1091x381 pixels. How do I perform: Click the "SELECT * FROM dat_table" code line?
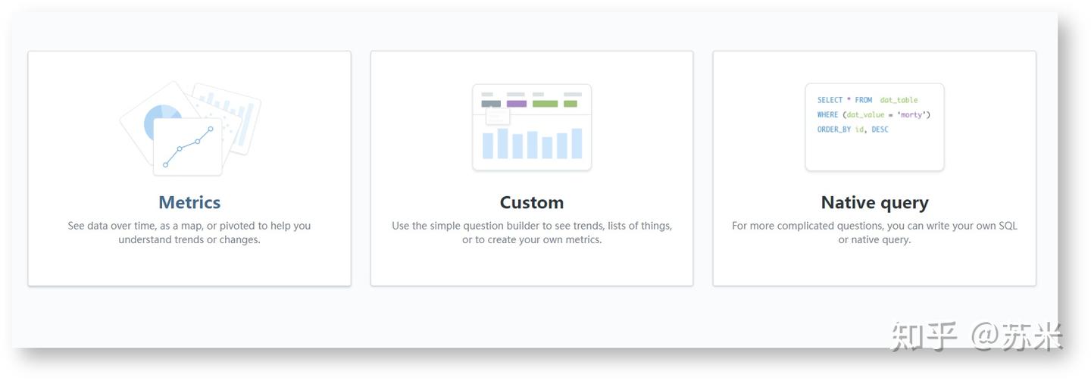867,100
